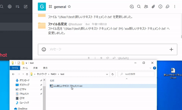This screenshot has width=182, height=110.
Task: Select desktop file 新しいテキスト ドキュメント.txt
Action: [x=173, y=73]
